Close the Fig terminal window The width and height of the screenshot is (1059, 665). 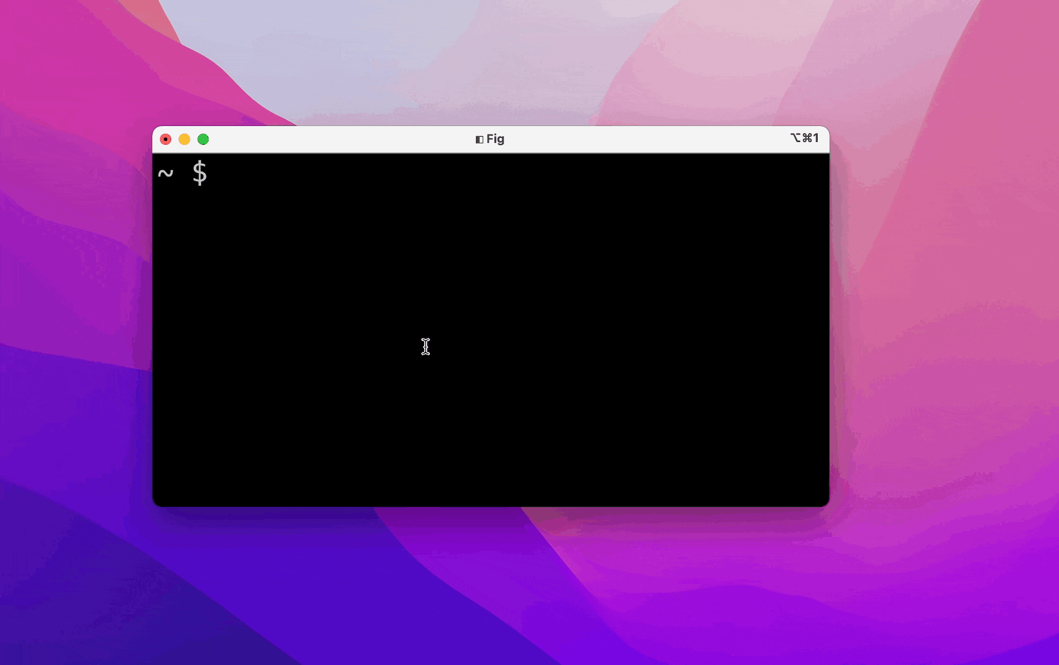[x=166, y=139]
